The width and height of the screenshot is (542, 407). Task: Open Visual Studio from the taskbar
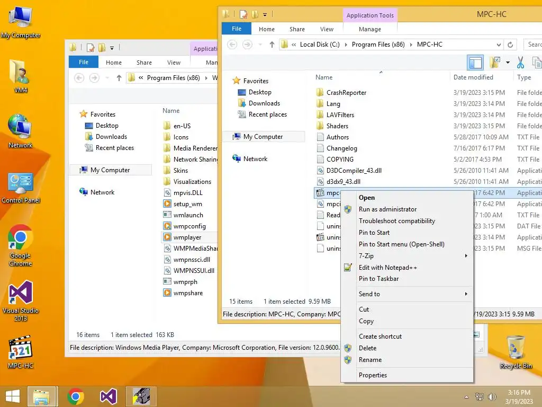pyautogui.click(x=109, y=396)
